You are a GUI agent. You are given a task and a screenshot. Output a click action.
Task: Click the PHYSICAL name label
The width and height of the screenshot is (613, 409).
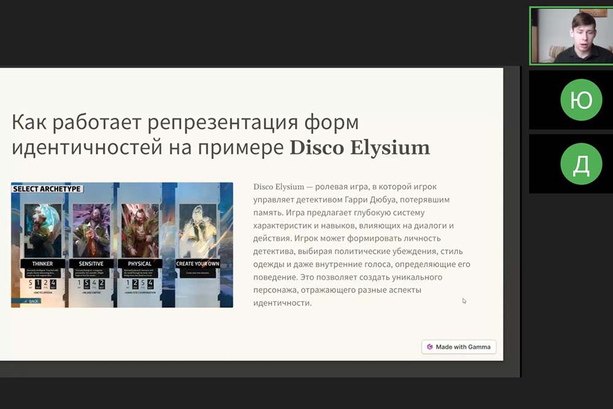tap(140, 264)
